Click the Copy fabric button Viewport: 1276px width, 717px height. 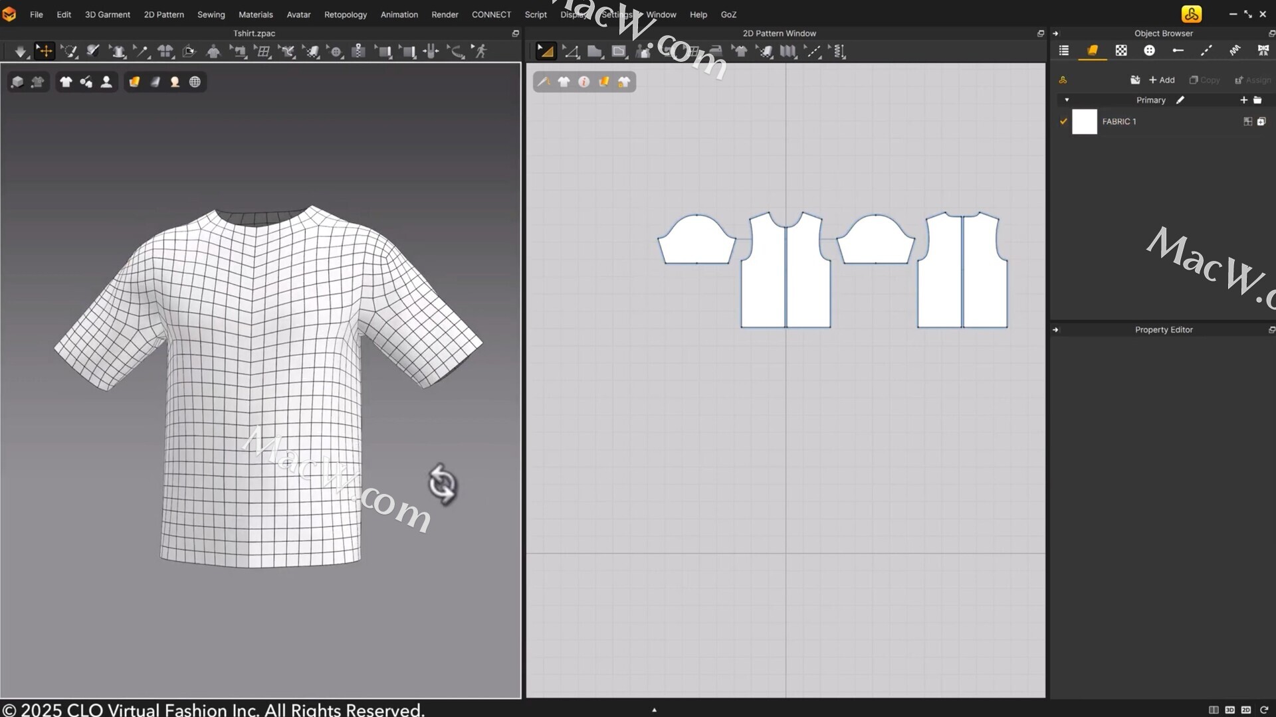(x=1204, y=80)
